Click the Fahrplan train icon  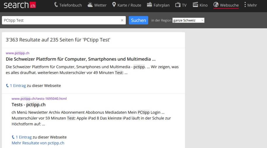(149, 5)
